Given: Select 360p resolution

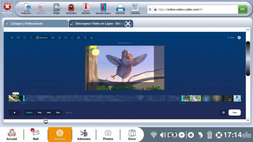Looking at the screenshot, I should click(49, 112).
